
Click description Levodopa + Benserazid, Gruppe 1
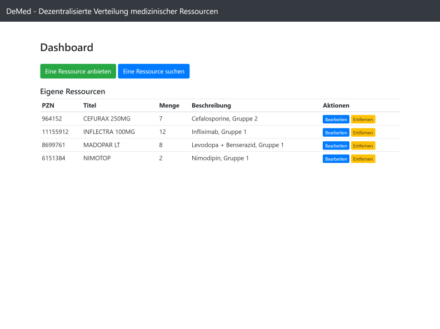[x=237, y=145]
